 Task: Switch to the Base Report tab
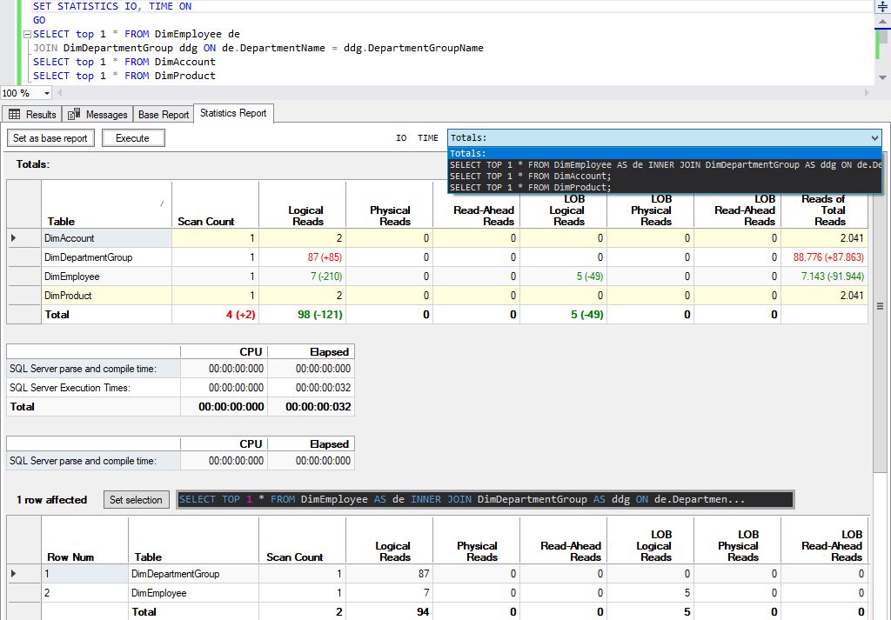(163, 113)
